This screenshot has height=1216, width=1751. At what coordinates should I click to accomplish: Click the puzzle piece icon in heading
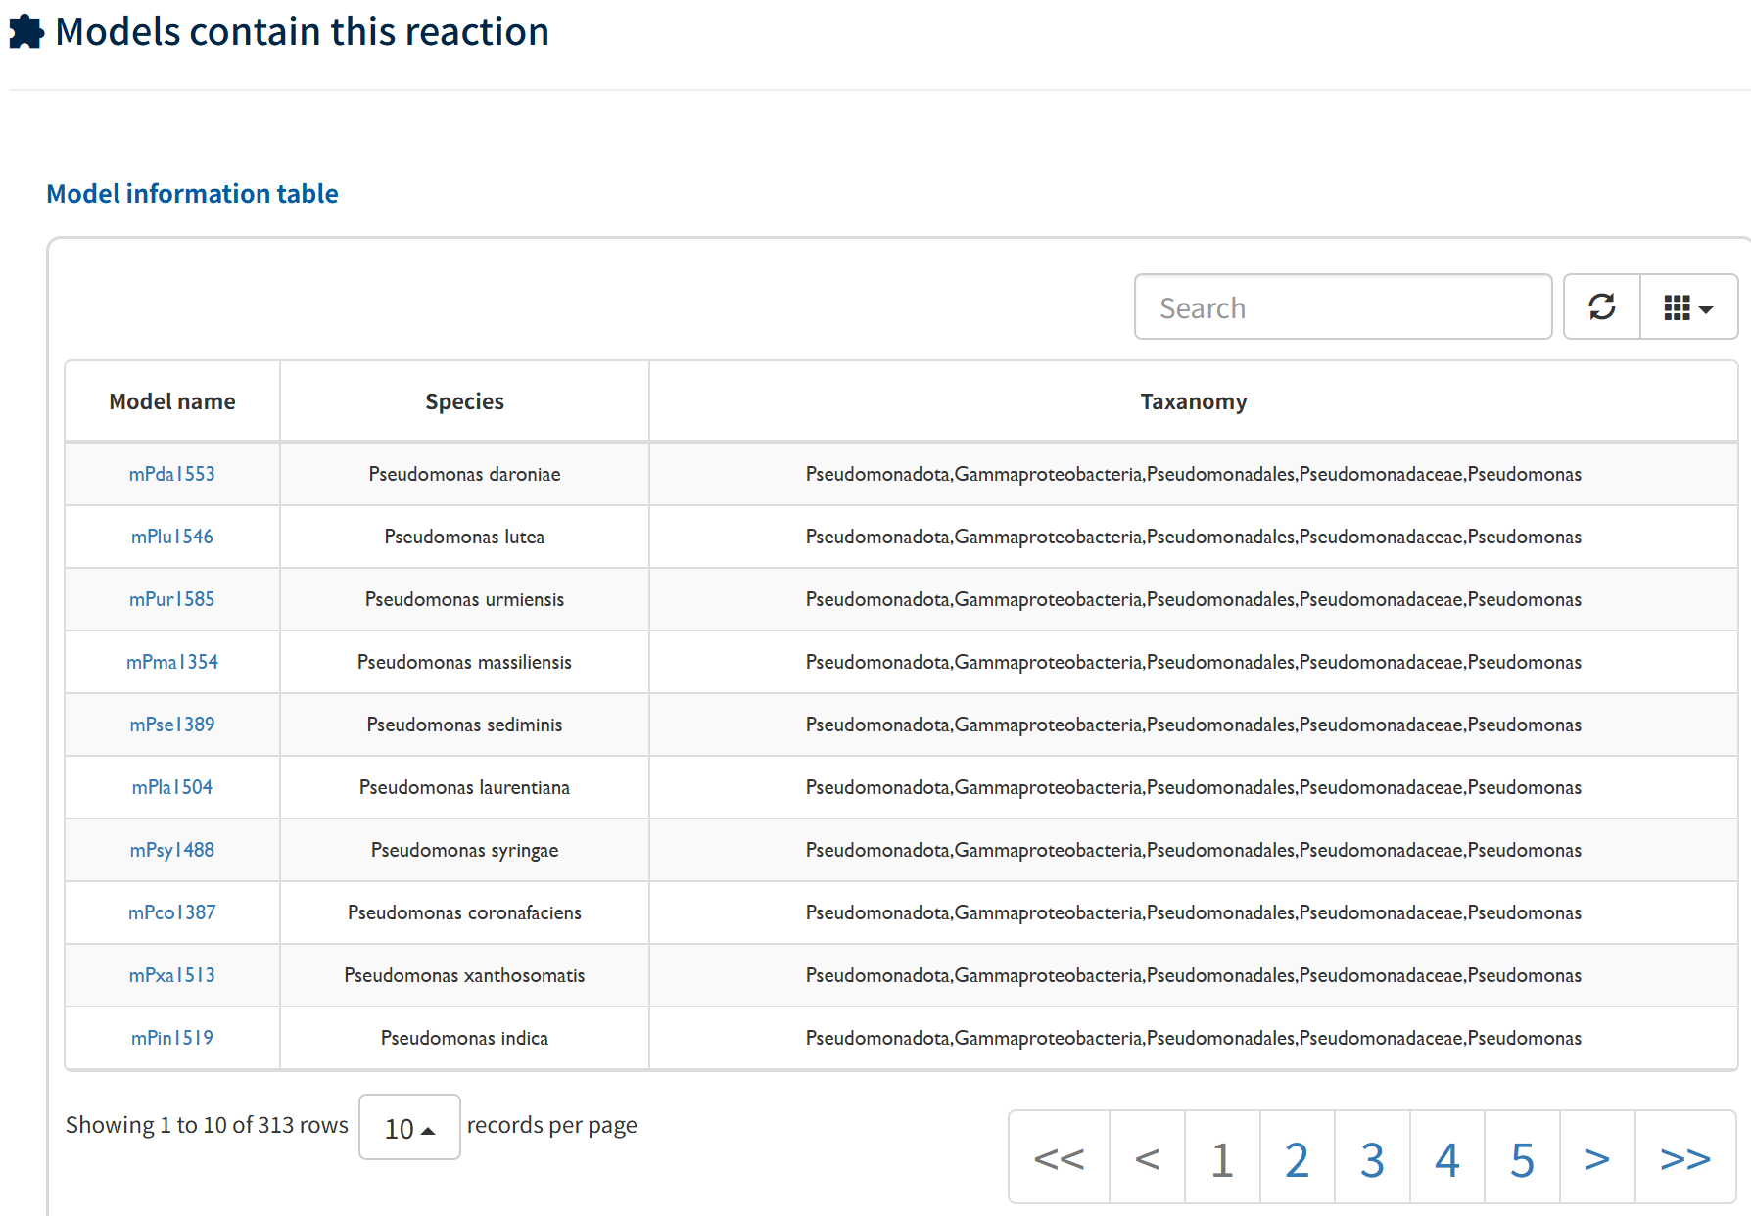[x=26, y=32]
